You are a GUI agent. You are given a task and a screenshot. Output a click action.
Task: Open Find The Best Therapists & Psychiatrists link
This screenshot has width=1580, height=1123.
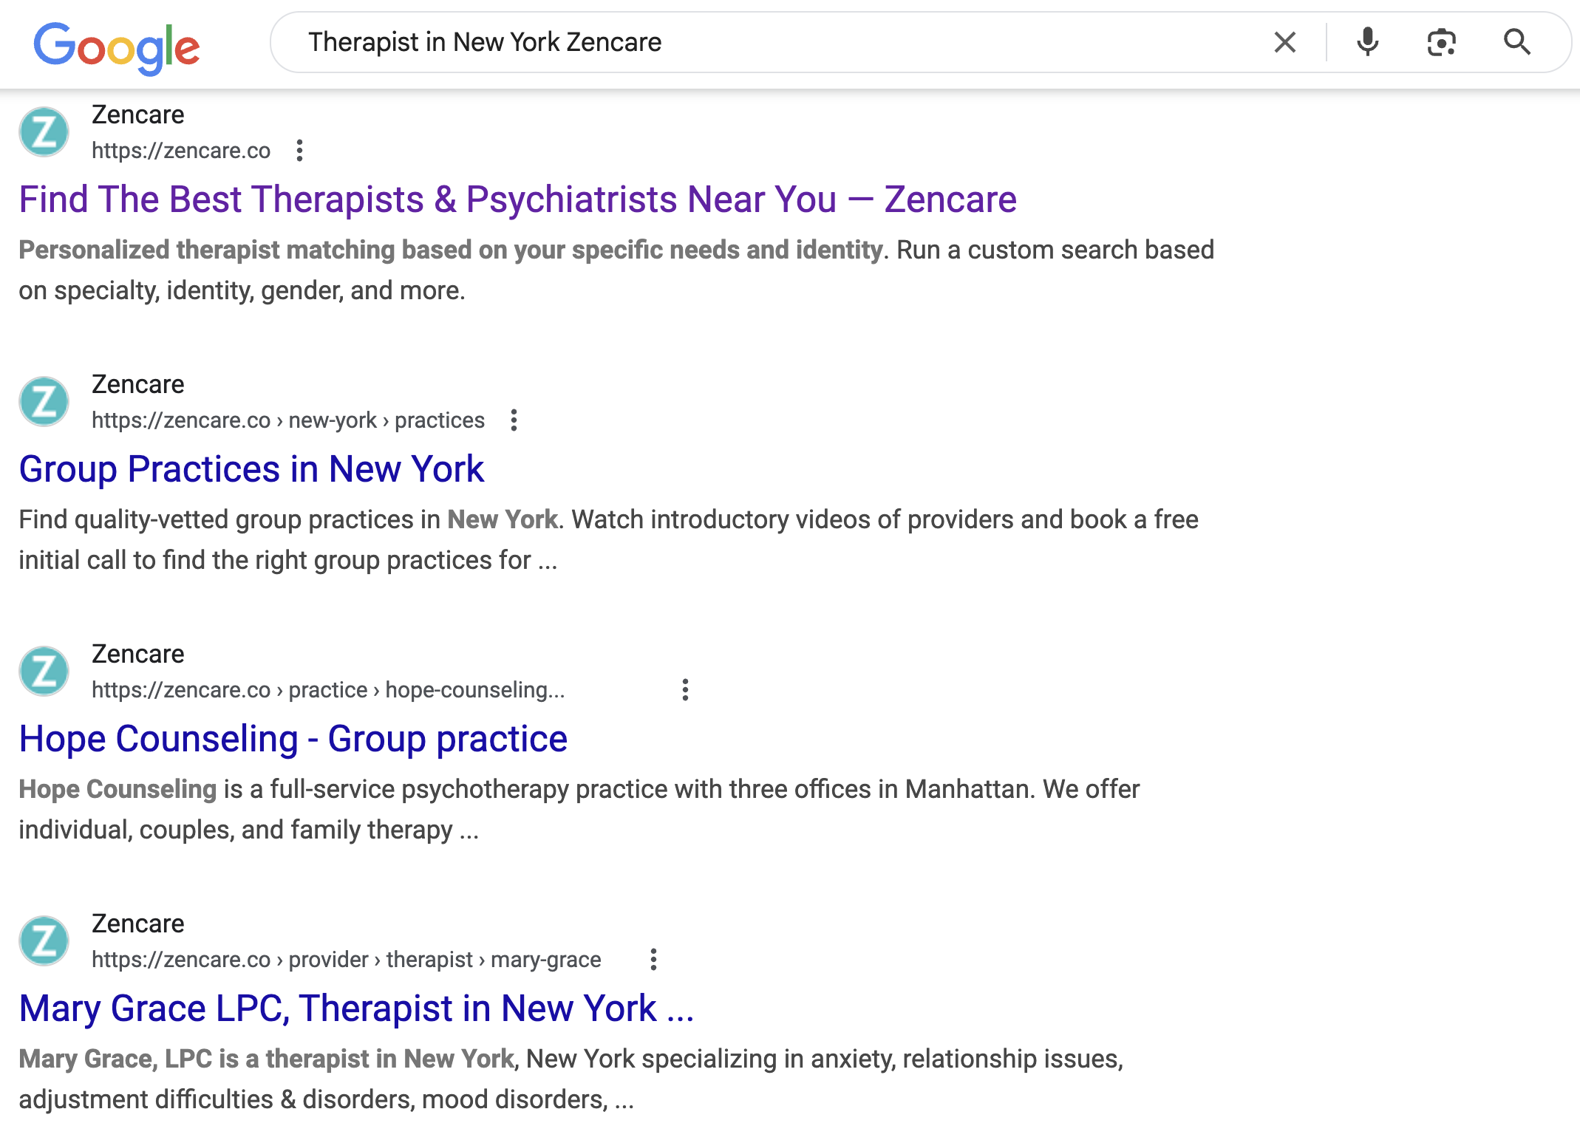(517, 199)
